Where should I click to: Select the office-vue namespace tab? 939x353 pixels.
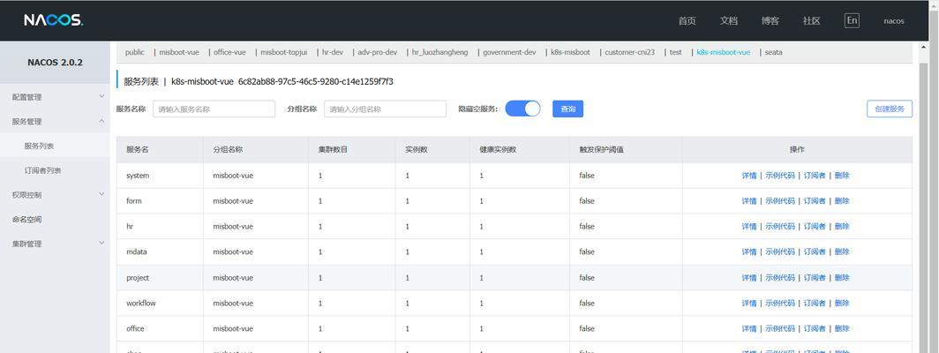click(x=230, y=52)
